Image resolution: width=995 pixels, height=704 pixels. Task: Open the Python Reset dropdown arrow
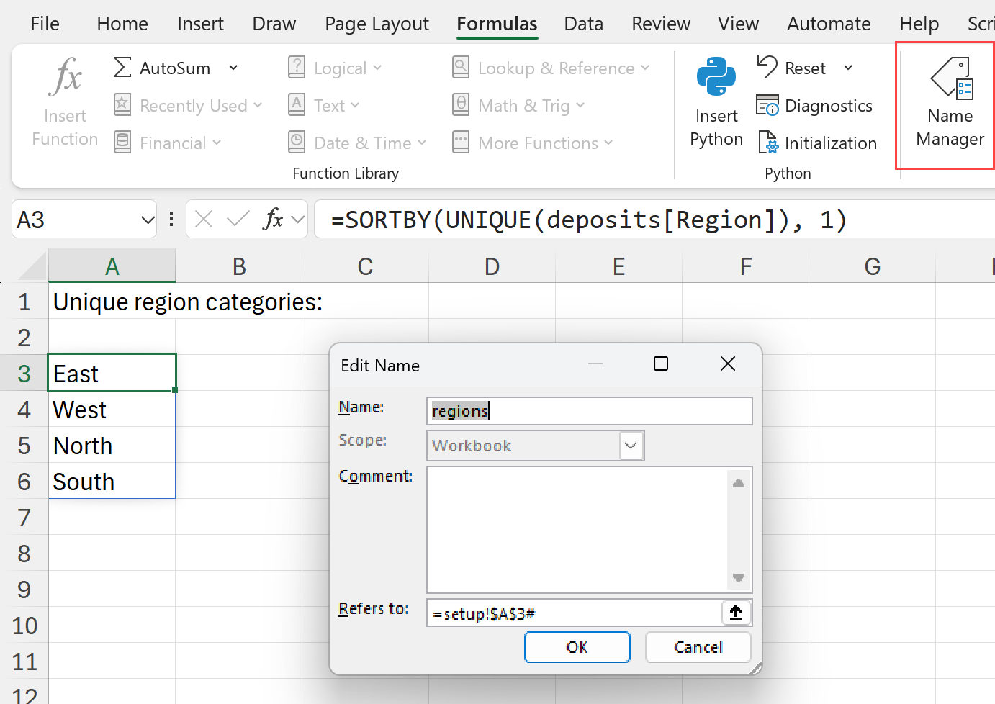pos(848,68)
